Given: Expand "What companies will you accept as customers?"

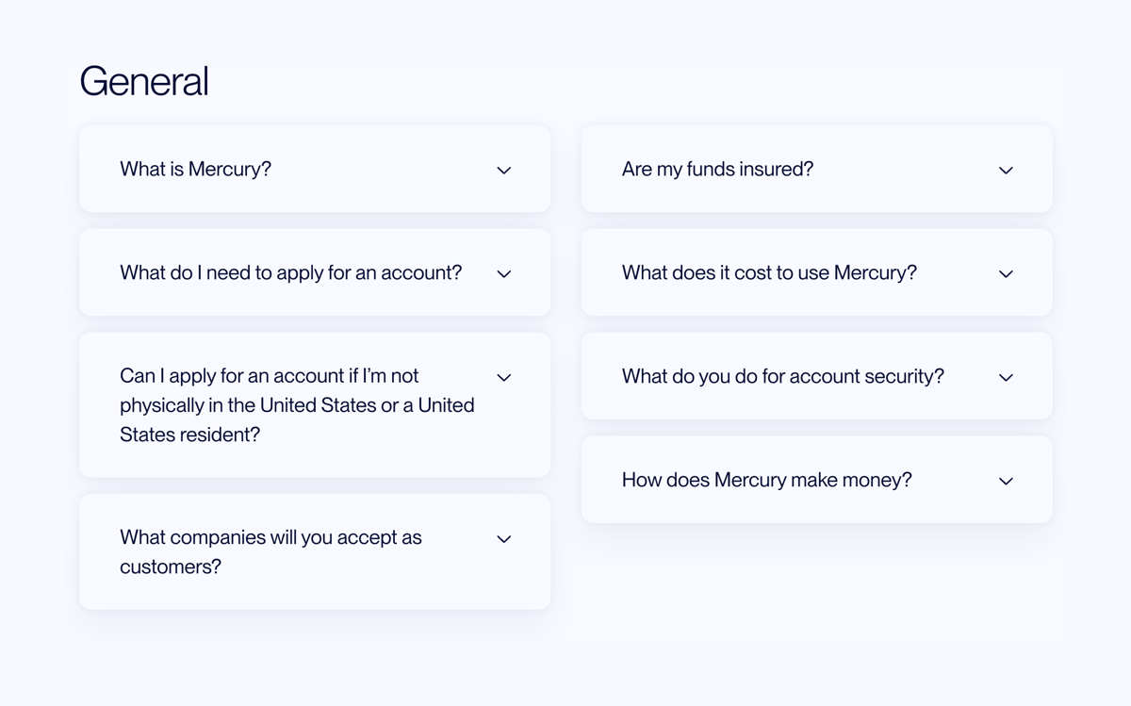Looking at the screenshot, I should (504, 538).
